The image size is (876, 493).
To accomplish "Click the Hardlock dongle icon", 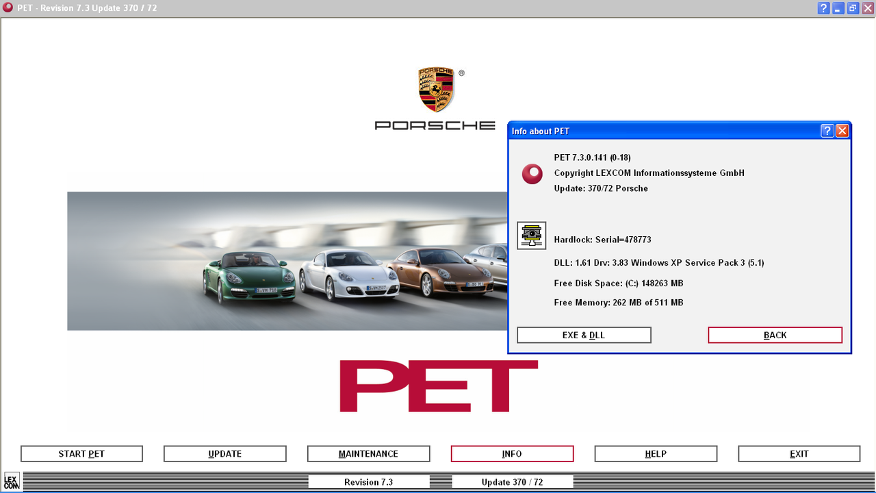I will [x=531, y=236].
